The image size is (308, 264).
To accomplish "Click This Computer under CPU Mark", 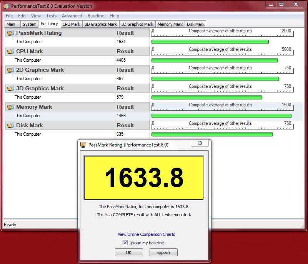I will pyautogui.click(x=28, y=60).
